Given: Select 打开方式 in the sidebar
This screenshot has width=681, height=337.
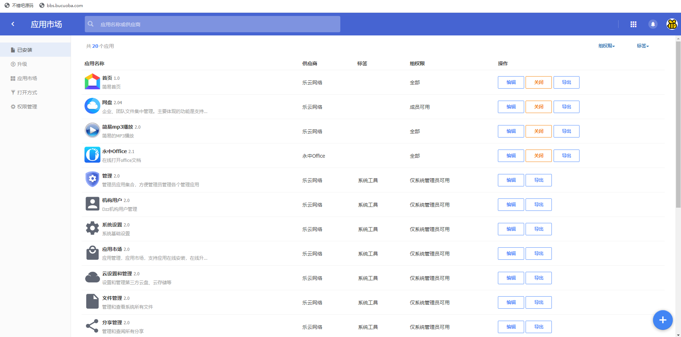Looking at the screenshot, I should (27, 92).
